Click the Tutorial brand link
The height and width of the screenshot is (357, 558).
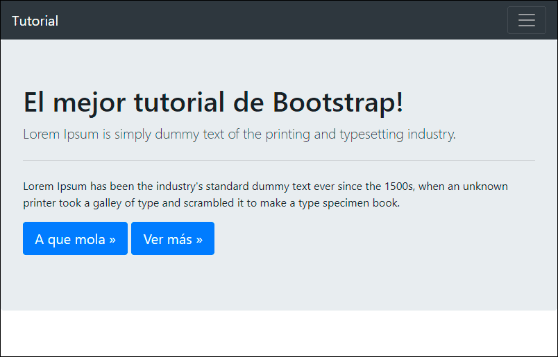[x=35, y=21]
